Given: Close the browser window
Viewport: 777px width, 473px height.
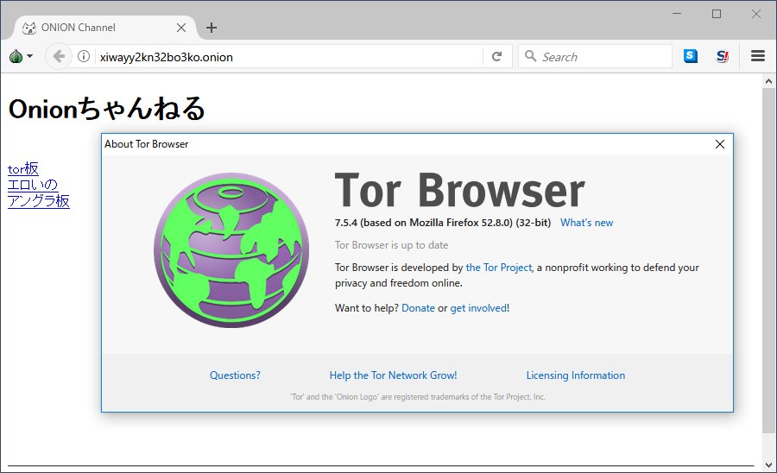Looking at the screenshot, I should pyautogui.click(x=756, y=13).
